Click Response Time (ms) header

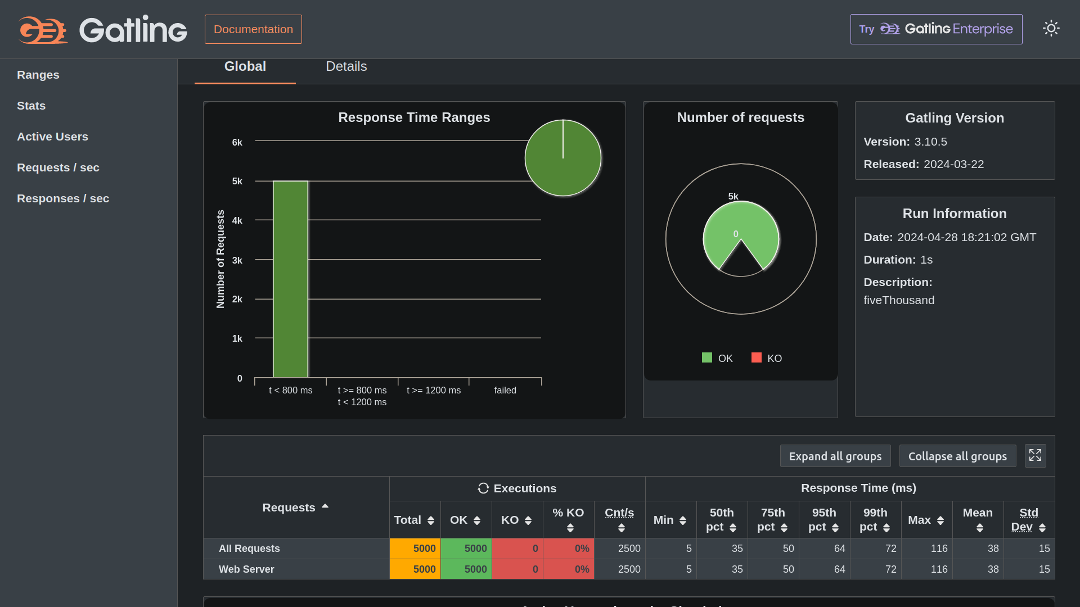tap(858, 488)
